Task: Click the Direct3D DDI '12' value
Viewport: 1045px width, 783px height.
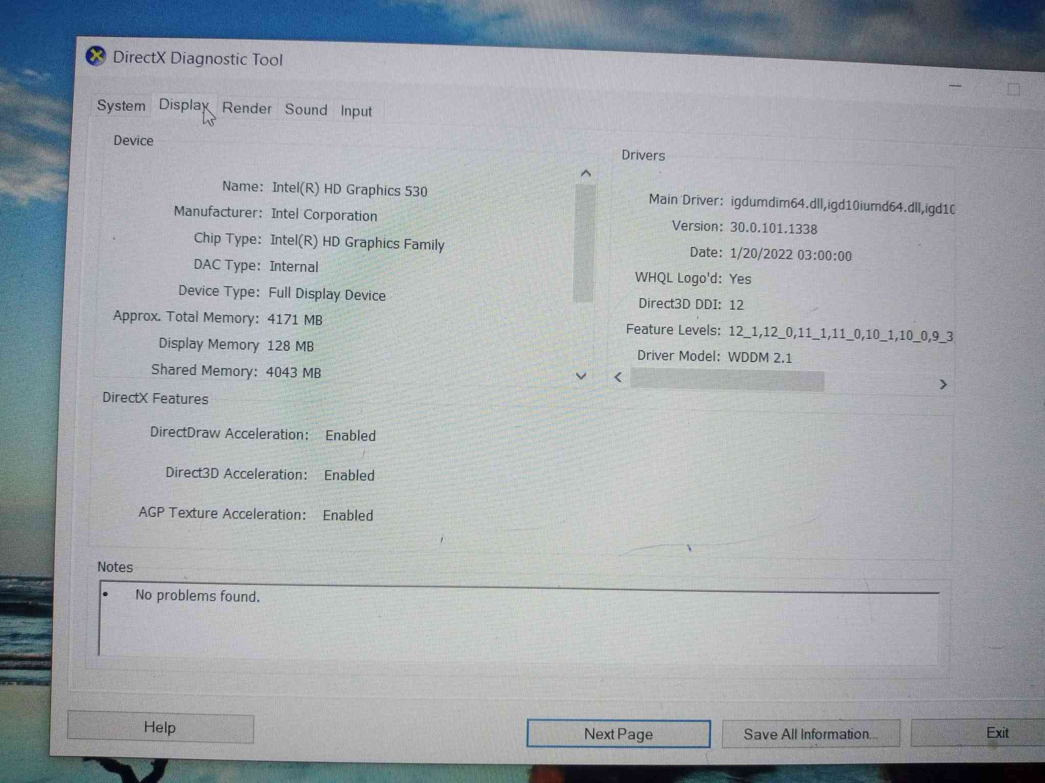Action: tap(736, 305)
